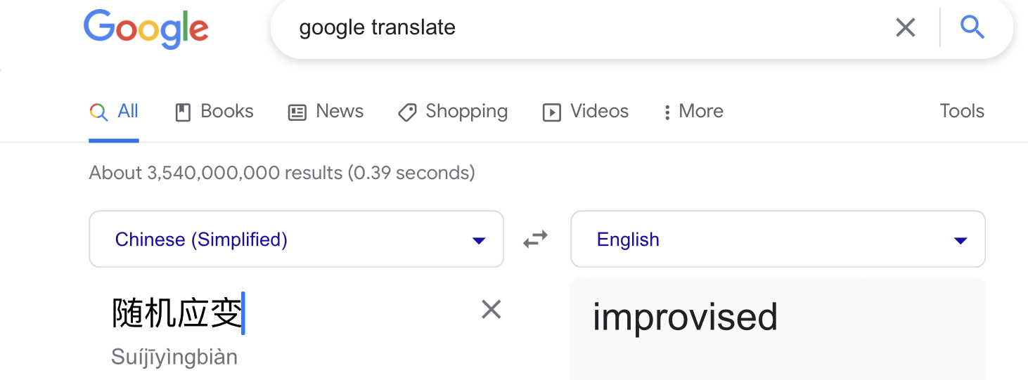The height and width of the screenshot is (380, 1028).
Task: Open the More options menu
Action: click(693, 112)
